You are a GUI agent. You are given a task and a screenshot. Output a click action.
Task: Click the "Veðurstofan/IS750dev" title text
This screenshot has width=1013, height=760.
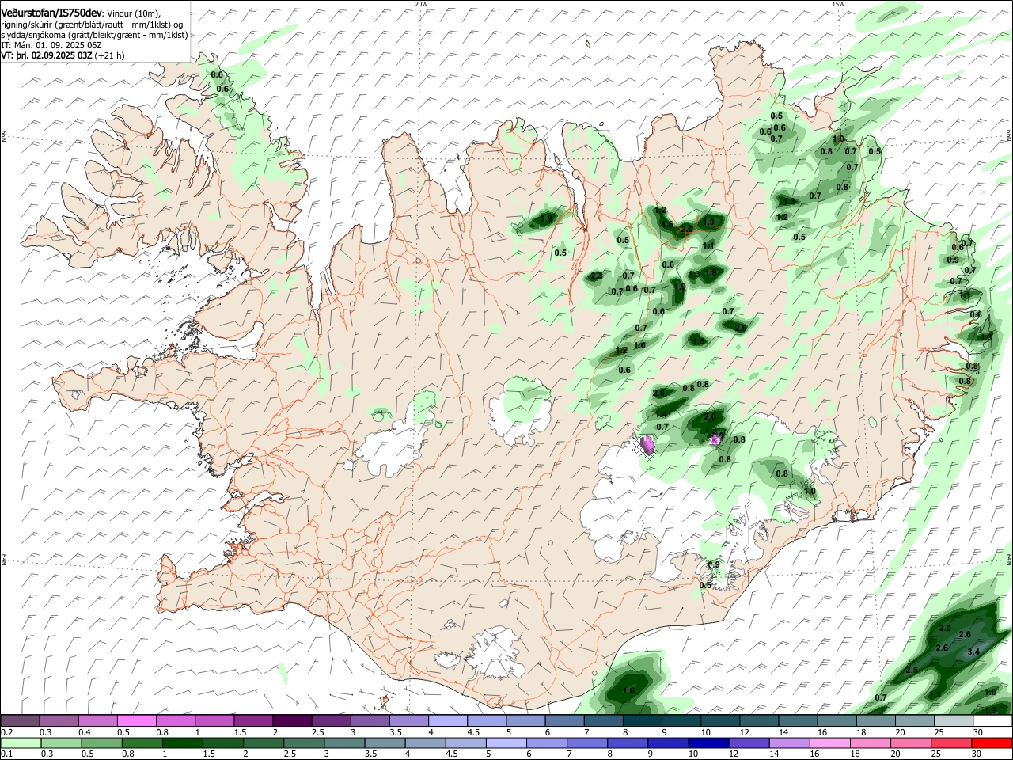coord(51,13)
